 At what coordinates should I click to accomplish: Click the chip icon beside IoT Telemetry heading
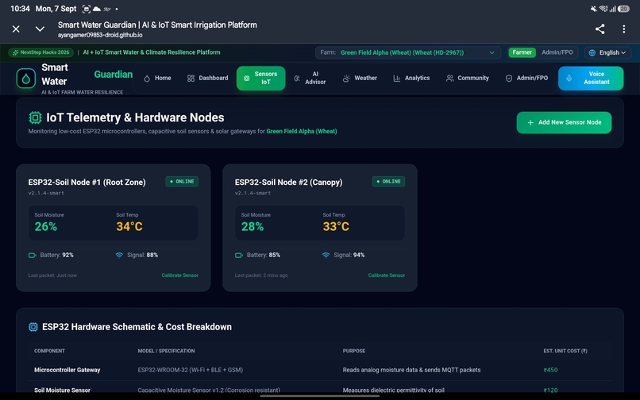point(35,117)
